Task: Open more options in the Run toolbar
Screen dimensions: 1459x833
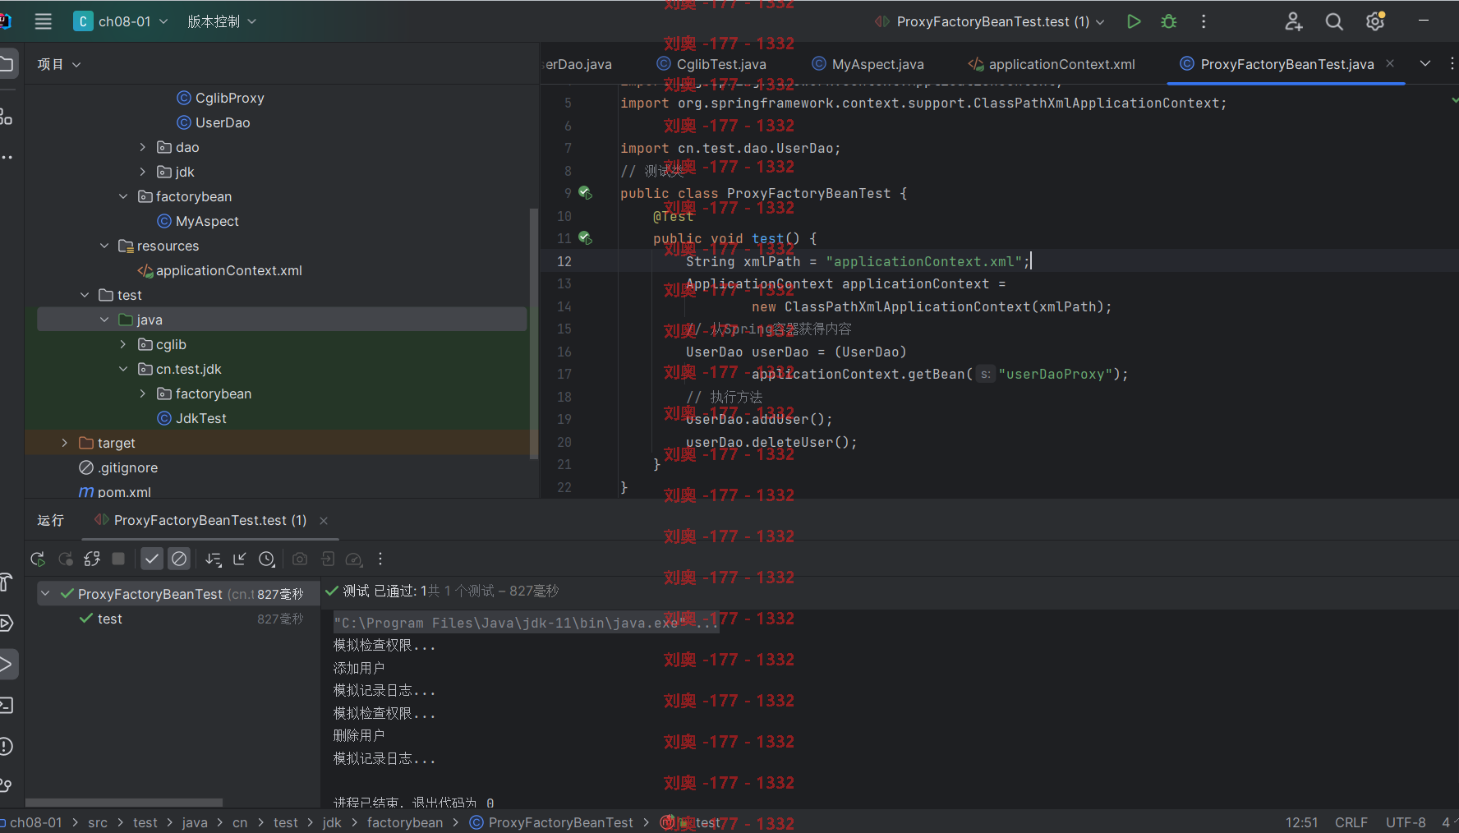Action: pos(380,559)
